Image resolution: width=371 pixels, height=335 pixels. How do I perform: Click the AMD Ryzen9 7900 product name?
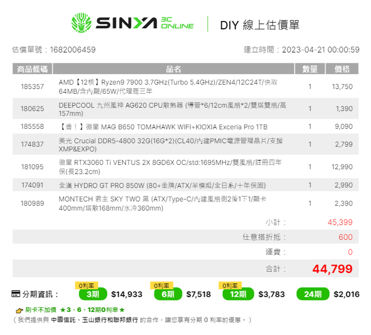[168, 87]
